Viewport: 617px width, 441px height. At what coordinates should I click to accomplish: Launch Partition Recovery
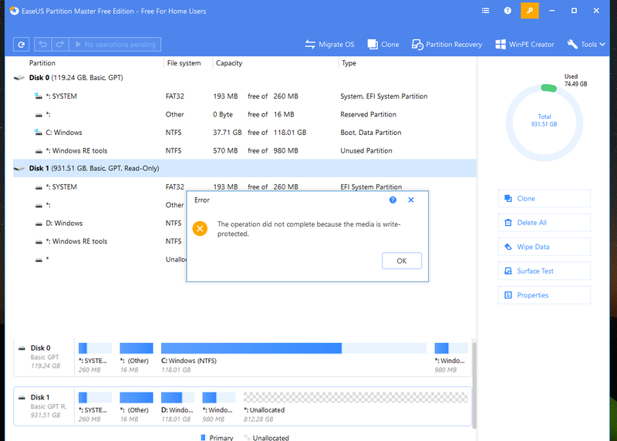[447, 45]
